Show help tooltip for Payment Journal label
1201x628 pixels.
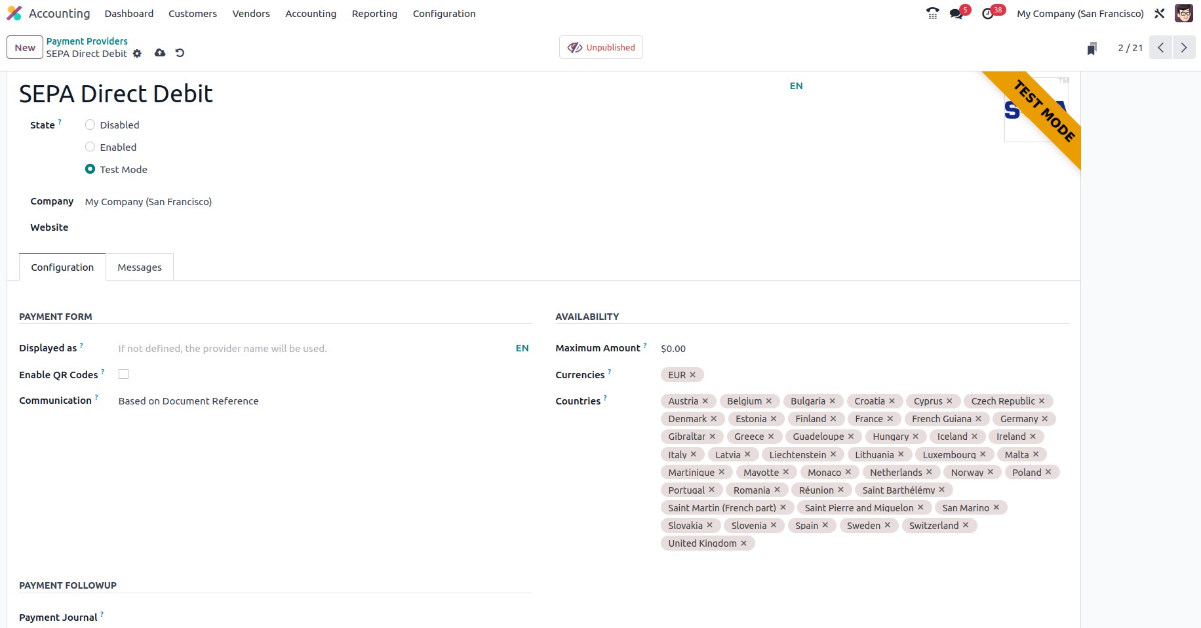(102, 614)
